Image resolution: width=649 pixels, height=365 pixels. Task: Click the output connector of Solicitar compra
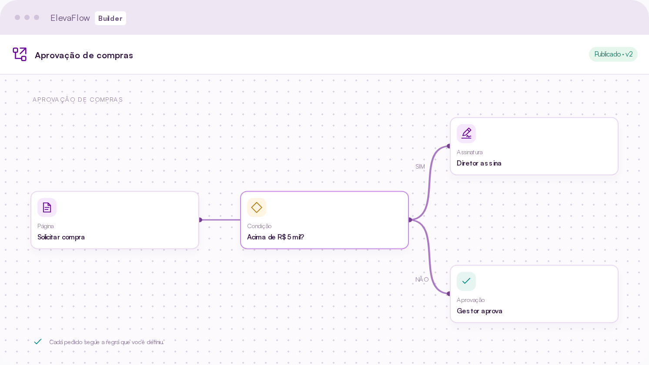pos(200,220)
